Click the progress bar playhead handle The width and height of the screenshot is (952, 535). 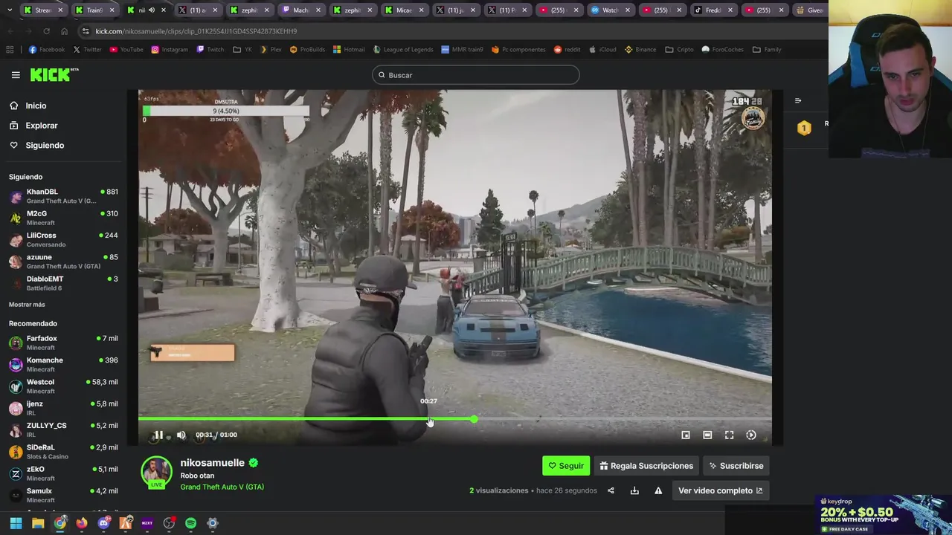(x=474, y=420)
